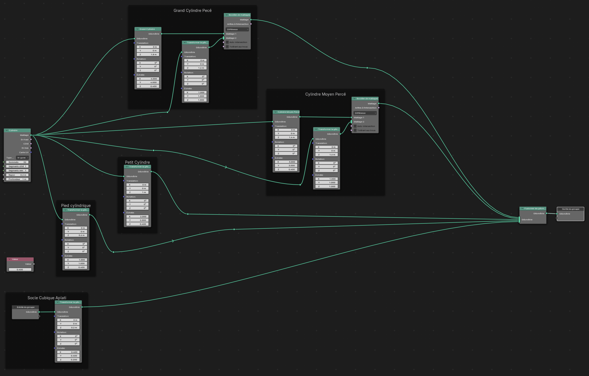589x376 pixels.
Task: Click the Sommets 32 field
Action: point(17,162)
